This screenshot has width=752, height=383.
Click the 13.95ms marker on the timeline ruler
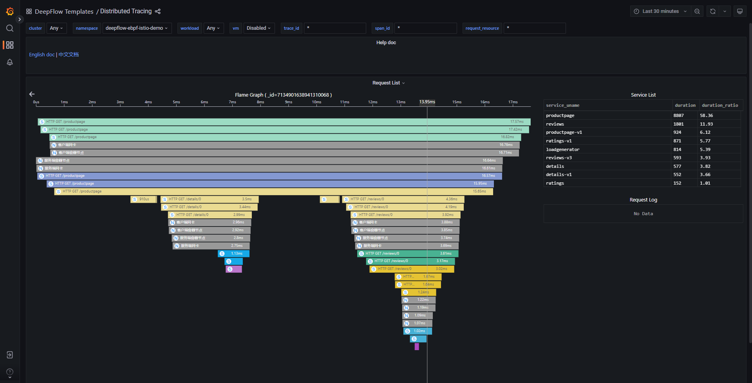tap(427, 102)
